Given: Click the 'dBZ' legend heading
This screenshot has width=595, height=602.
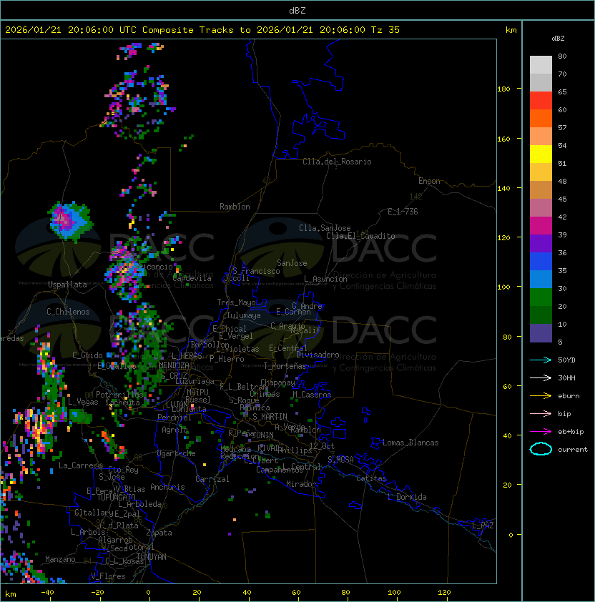Looking at the screenshot, I should pos(558,39).
